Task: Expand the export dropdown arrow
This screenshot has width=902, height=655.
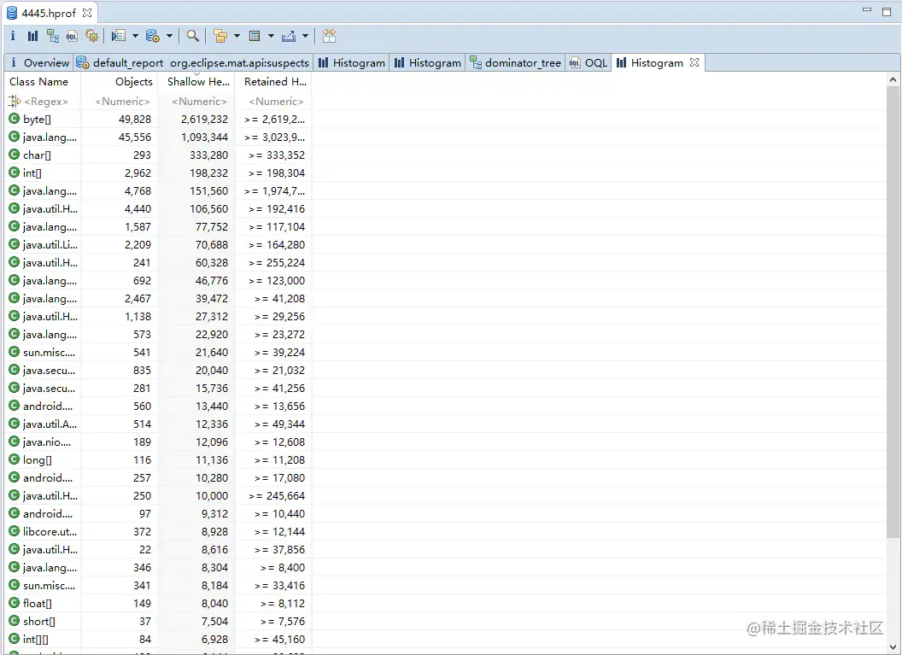Action: [306, 36]
